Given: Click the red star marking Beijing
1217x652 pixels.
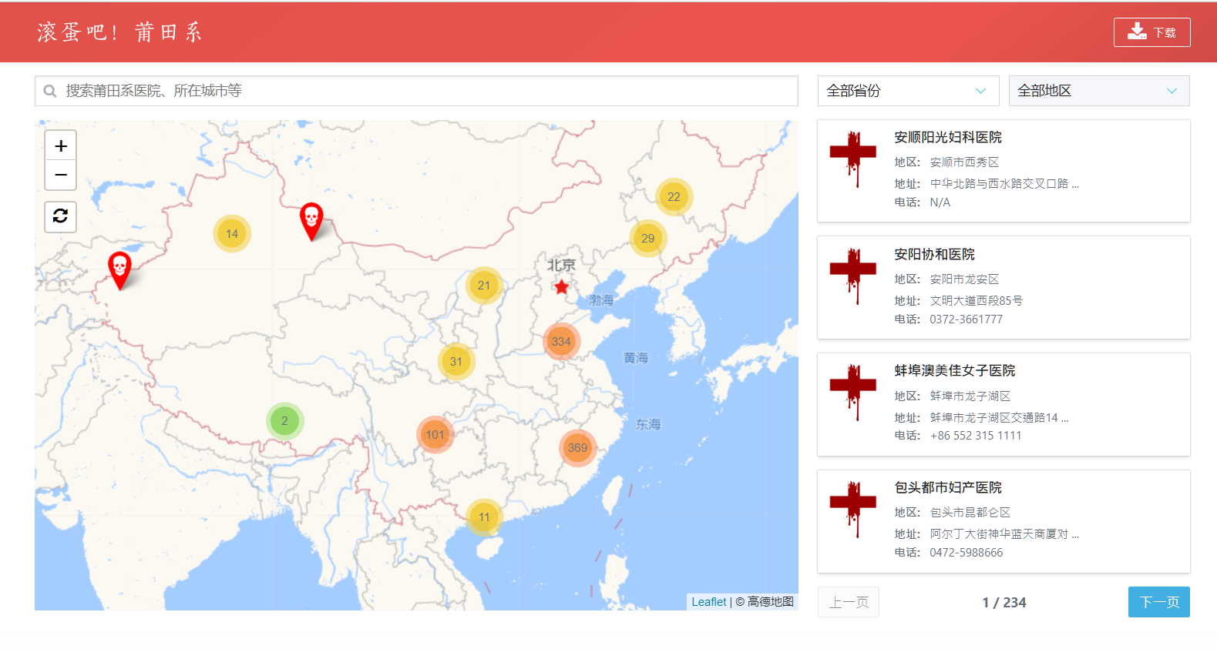Looking at the screenshot, I should pos(561,287).
